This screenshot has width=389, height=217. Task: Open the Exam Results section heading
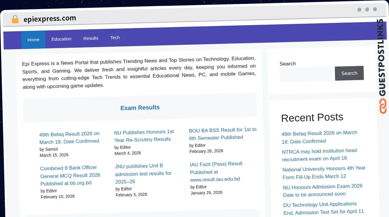tap(140, 108)
